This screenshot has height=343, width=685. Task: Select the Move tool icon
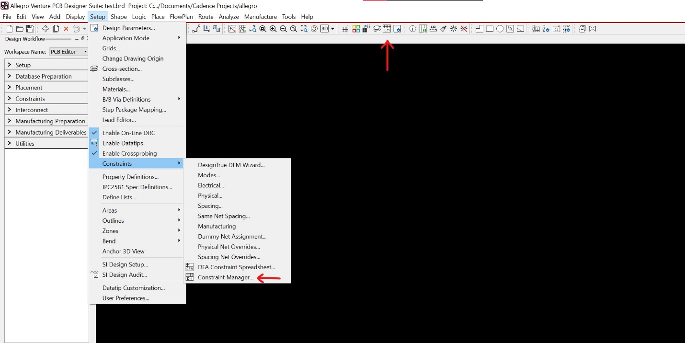click(x=46, y=29)
